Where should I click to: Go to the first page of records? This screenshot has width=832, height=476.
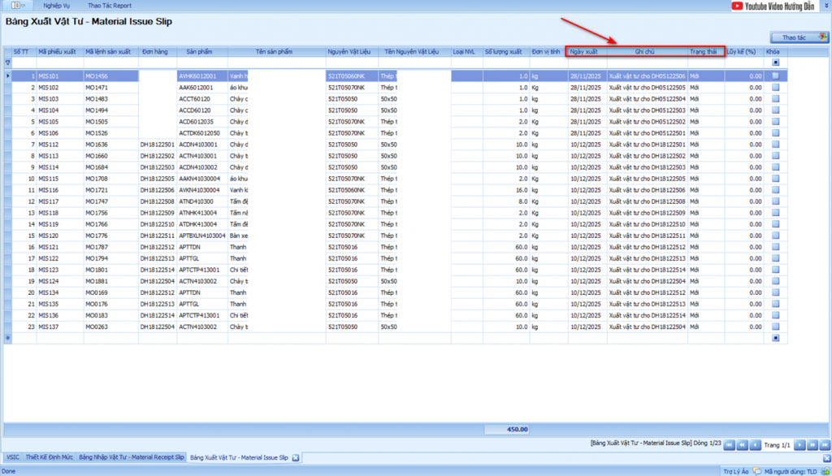[729, 445]
